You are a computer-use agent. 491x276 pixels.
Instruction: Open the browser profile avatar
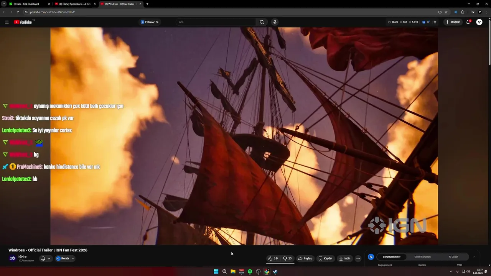(480, 12)
